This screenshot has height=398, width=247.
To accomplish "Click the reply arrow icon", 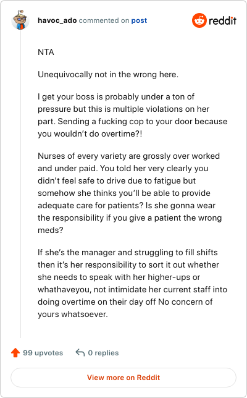I will click(x=80, y=352).
